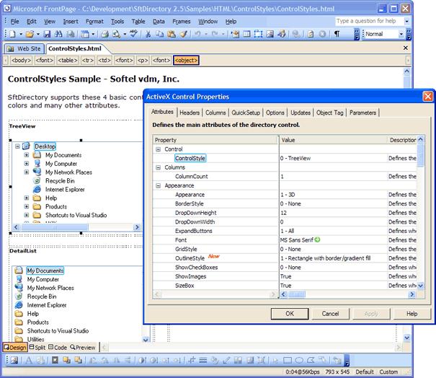Switch to Preview view
The width and height of the screenshot is (436, 378).
[x=83, y=348]
